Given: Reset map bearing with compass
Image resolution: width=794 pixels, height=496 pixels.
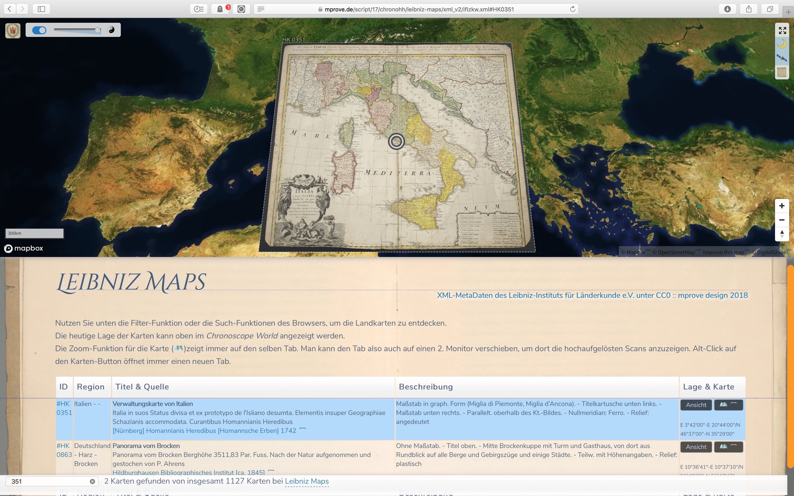Looking at the screenshot, I should pyautogui.click(x=782, y=234).
